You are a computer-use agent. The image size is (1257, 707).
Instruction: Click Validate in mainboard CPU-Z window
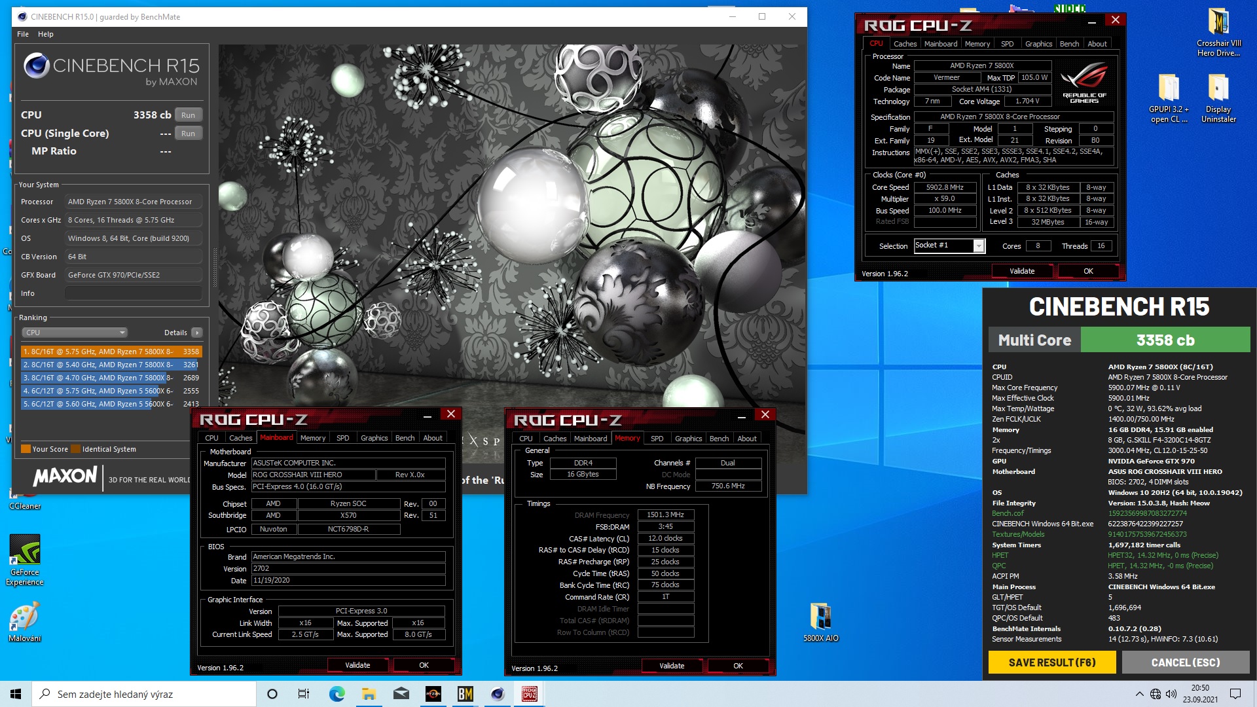pos(357,665)
